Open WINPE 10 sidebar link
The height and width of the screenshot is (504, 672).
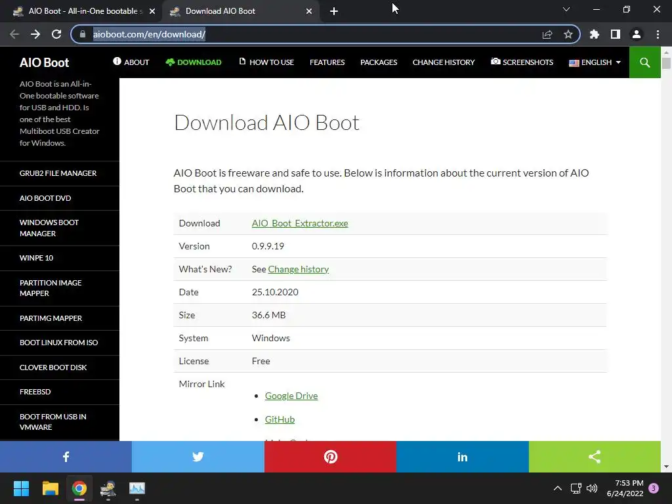[37, 258]
